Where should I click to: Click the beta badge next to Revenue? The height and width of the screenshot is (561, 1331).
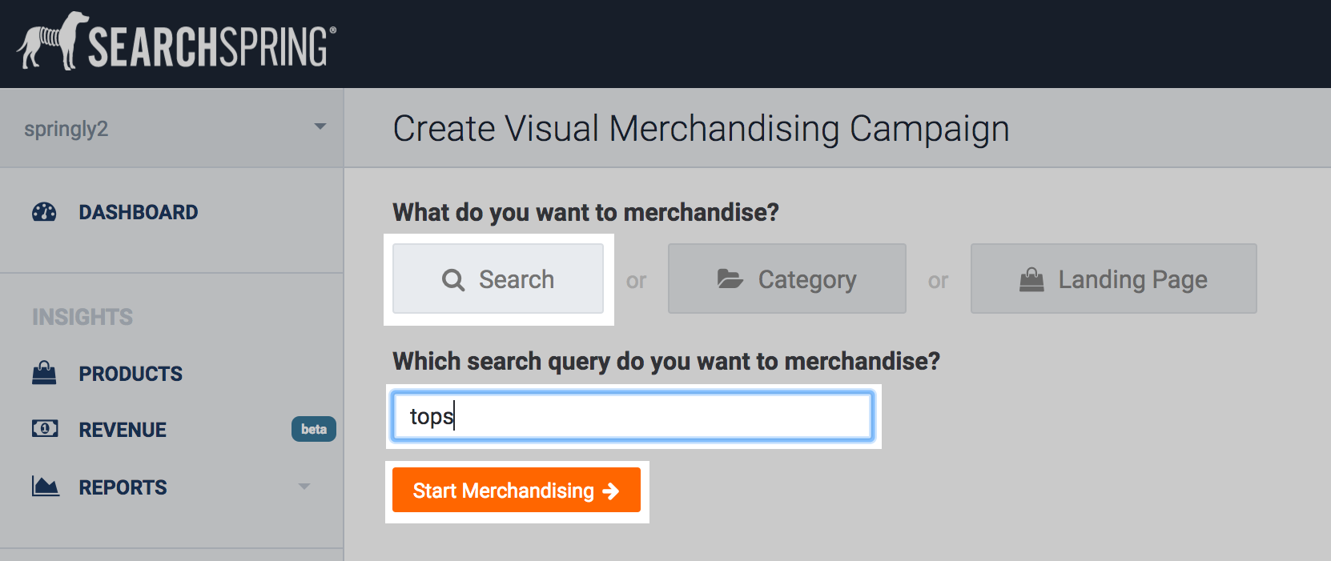(x=313, y=429)
